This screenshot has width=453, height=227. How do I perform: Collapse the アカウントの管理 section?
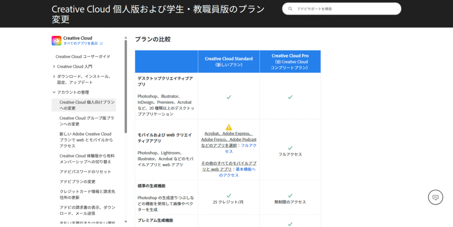click(x=54, y=92)
